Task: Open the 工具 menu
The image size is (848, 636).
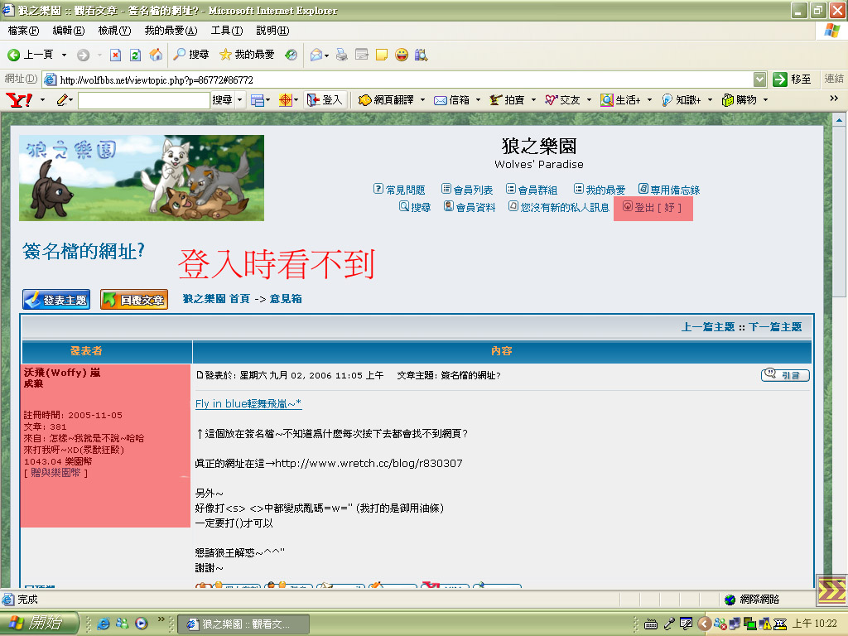Action: pos(226,31)
